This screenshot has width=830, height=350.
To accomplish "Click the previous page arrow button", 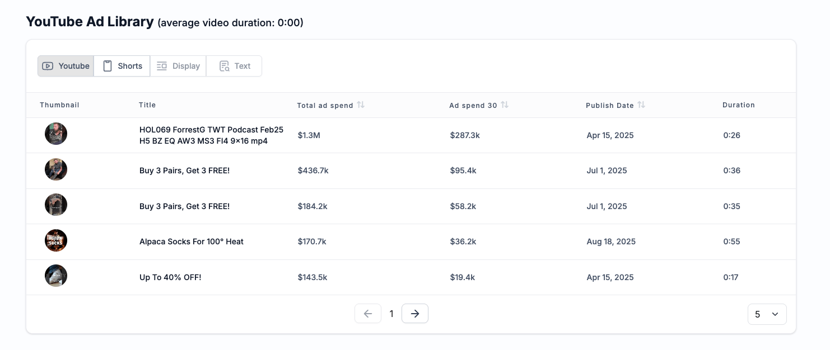I will tap(368, 314).
